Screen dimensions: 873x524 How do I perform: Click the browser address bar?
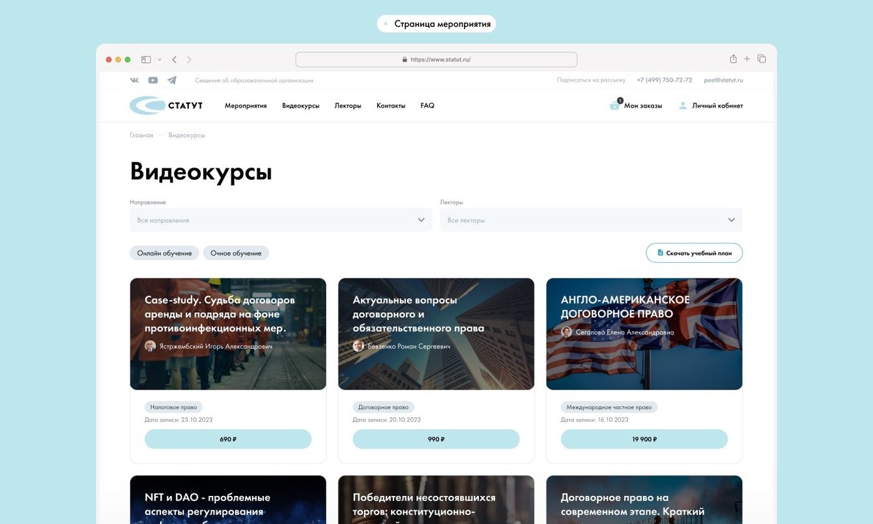pos(436,59)
